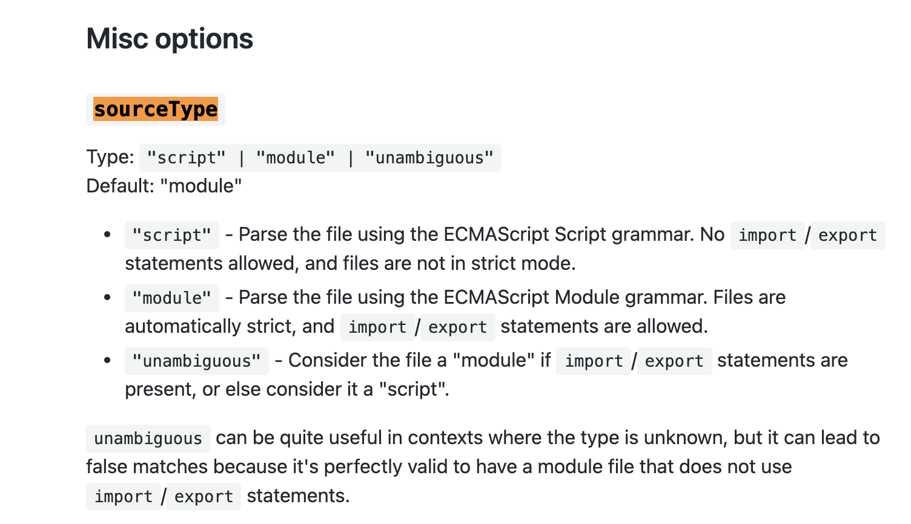Click the "module" code label in bullet list

click(x=171, y=298)
